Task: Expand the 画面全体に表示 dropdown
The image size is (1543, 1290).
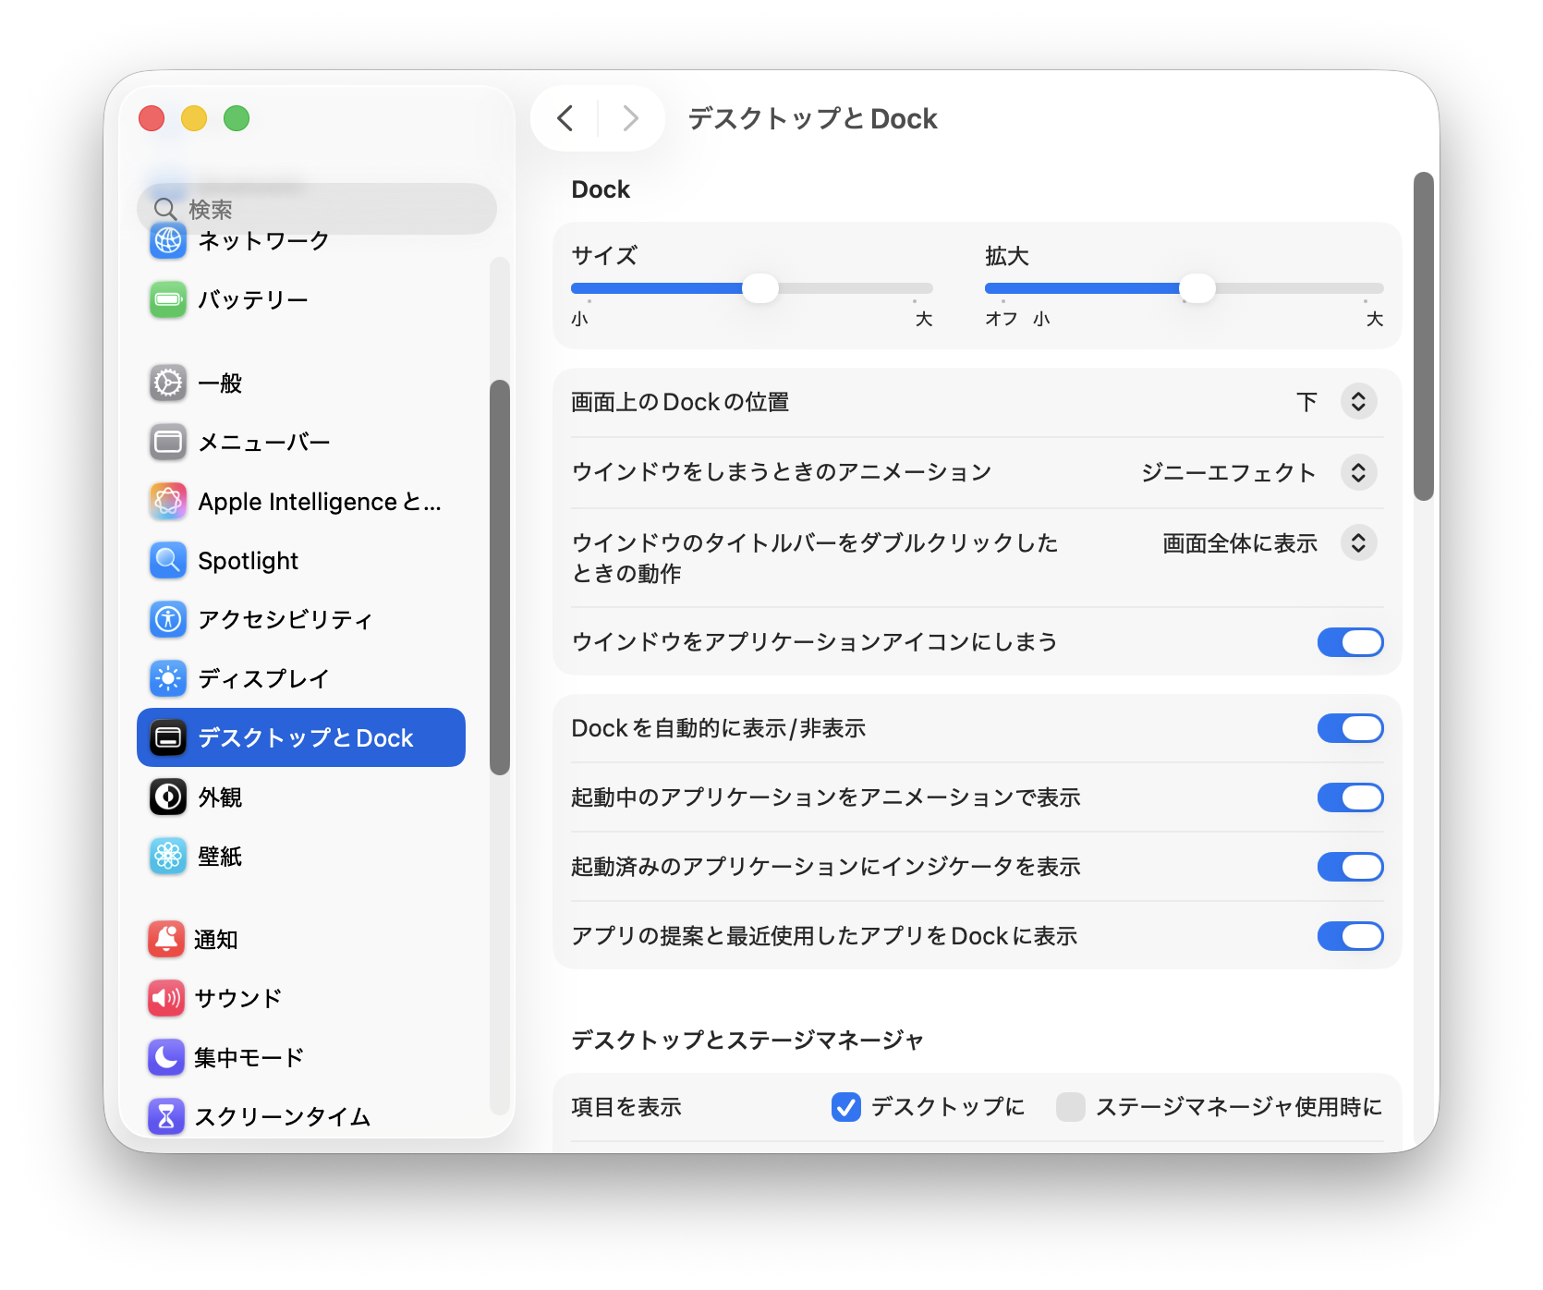Action: [1358, 543]
